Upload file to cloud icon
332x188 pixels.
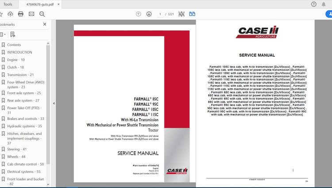10,14
